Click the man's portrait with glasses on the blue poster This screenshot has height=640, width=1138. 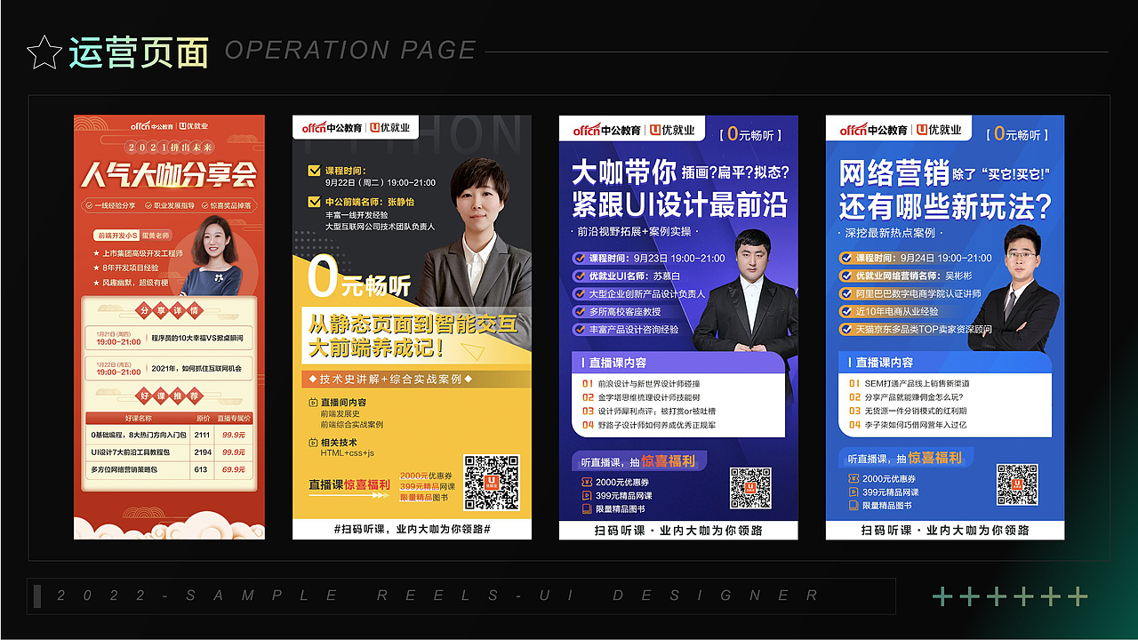(x=1015, y=286)
